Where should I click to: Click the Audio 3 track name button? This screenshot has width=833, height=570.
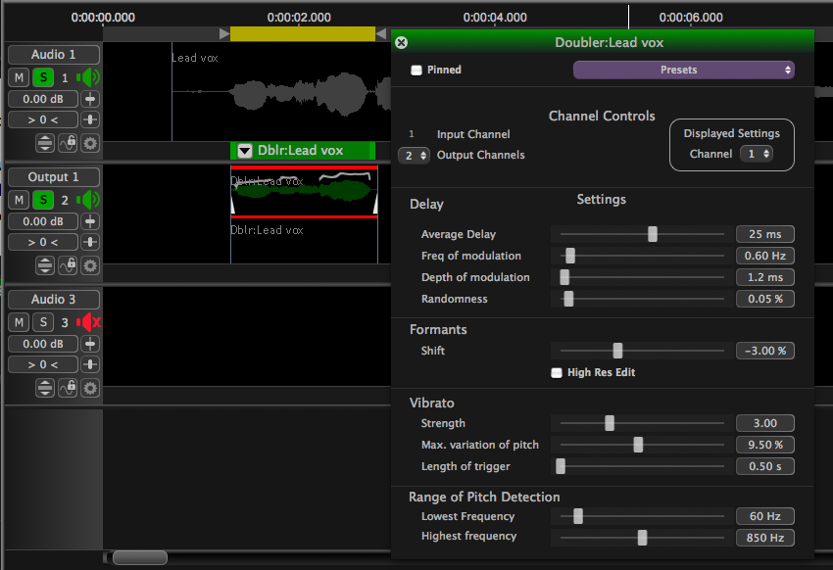pos(54,300)
